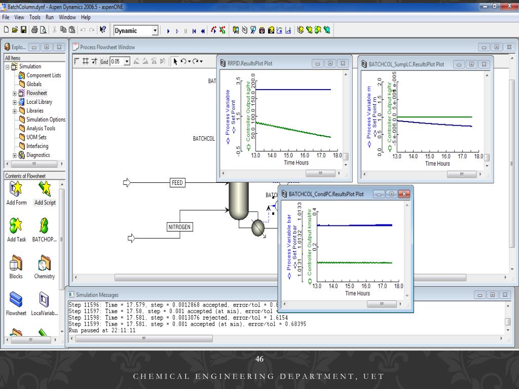Click the context Help pointer icon
519x389 pixels.
[102, 30]
